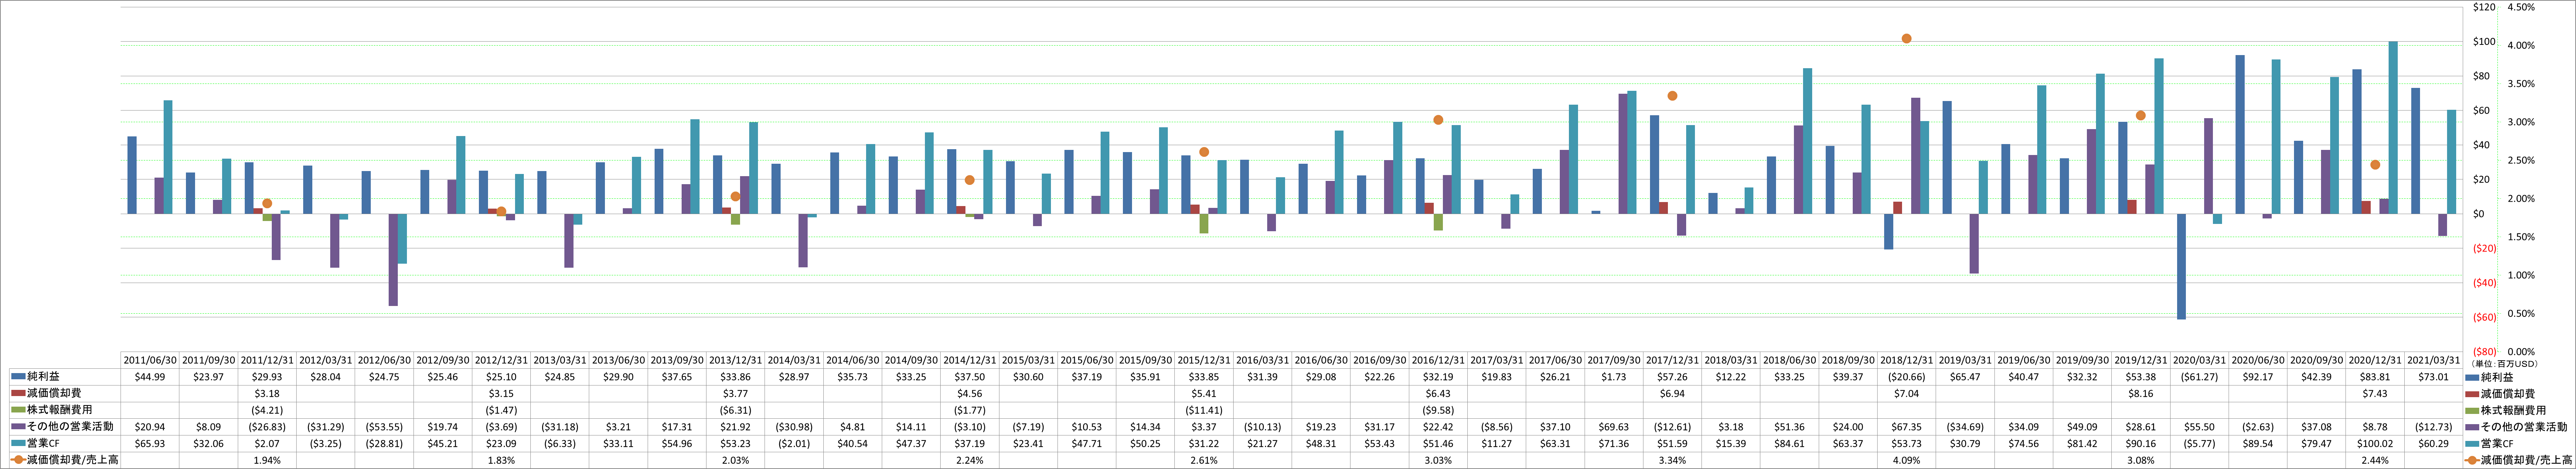Click the 2011/06/30 column header
Screen dimensions: 2576x469
(x=150, y=360)
